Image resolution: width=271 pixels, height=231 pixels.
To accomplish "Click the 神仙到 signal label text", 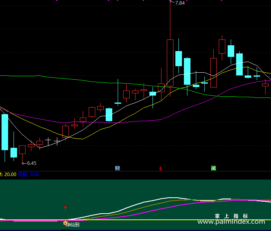I will click(x=73, y=224).
